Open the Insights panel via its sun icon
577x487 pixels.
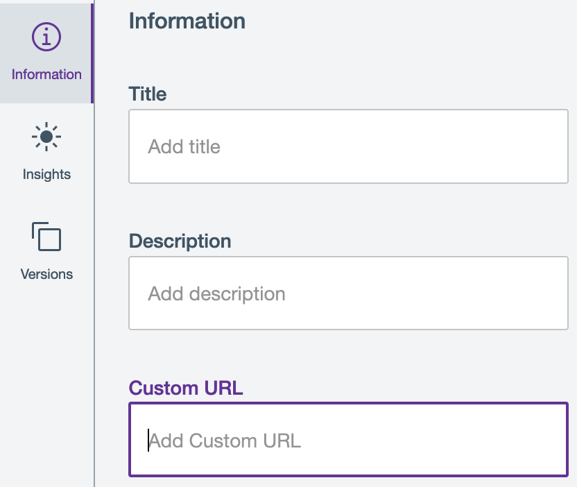coord(46,137)
